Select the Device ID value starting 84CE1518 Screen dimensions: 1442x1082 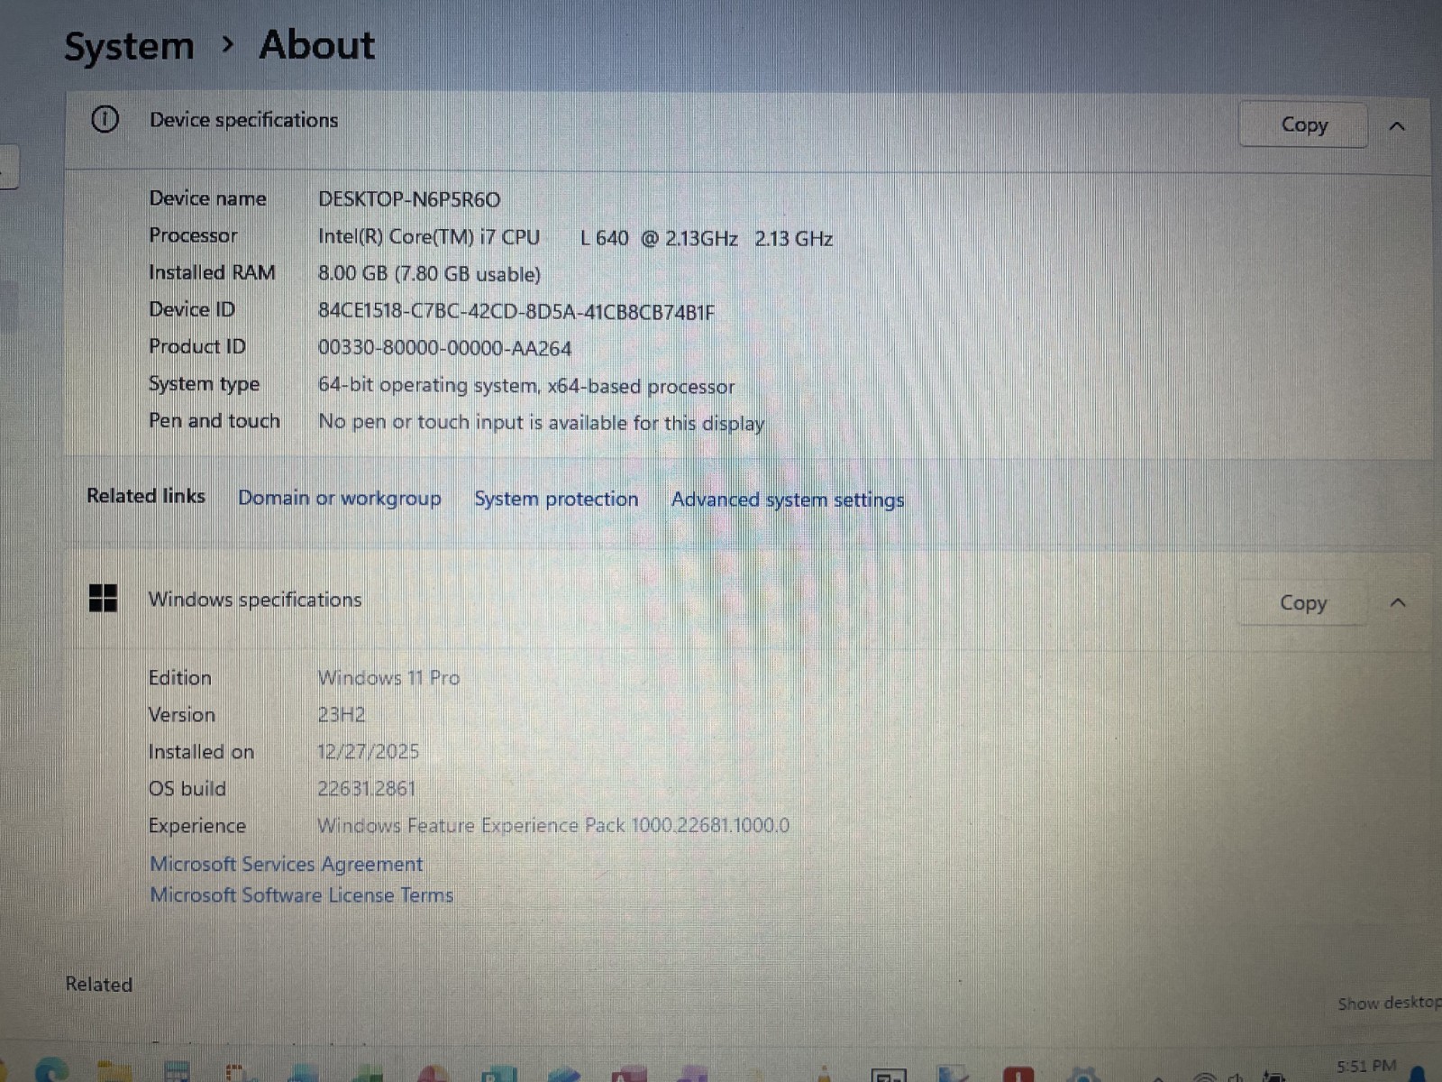click(x=516, y=312)
